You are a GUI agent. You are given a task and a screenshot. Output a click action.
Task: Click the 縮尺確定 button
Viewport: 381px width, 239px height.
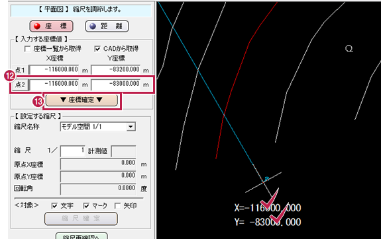81,219
